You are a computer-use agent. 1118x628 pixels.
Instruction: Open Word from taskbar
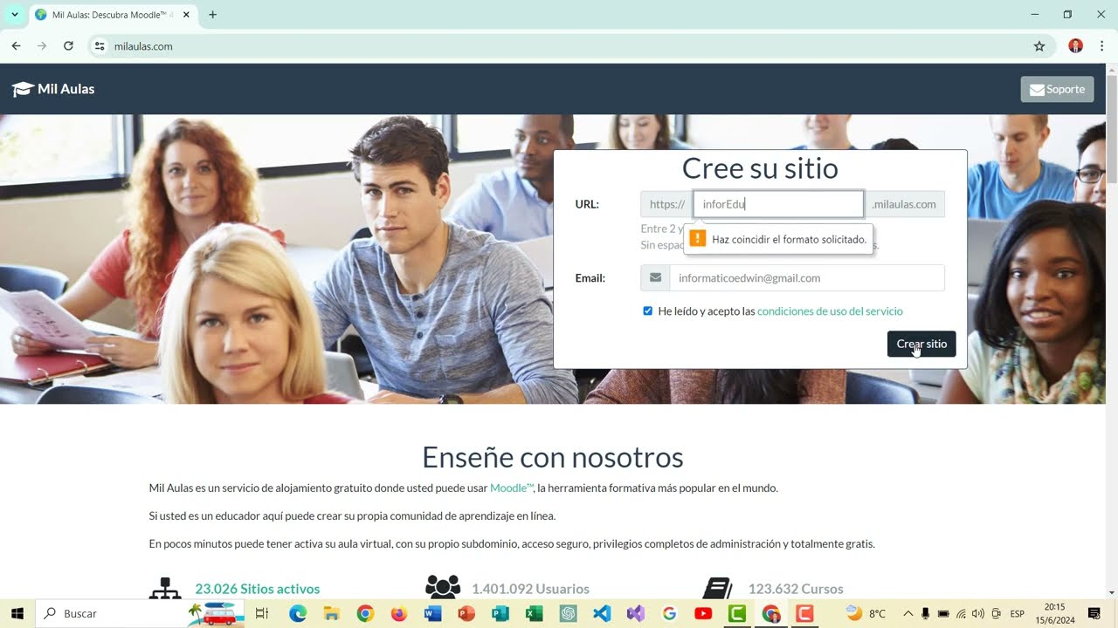pos(432,614)
